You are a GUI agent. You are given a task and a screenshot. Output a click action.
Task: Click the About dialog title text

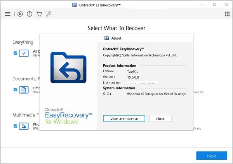click(x=116, y=38)
